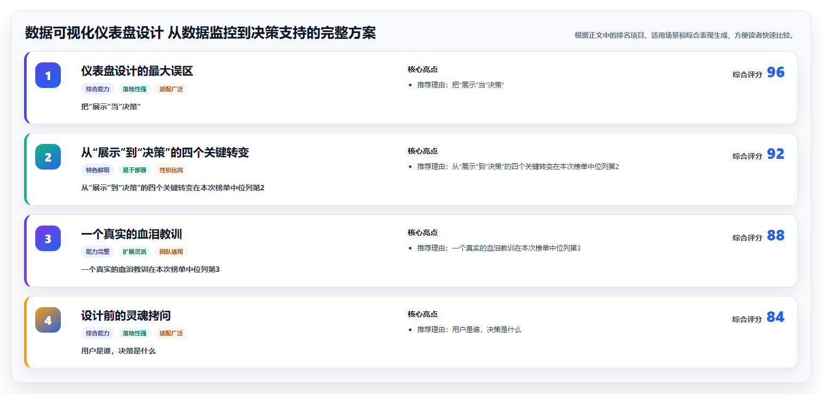Click 综合评分 label beside score 92

(x=747, y=156)
